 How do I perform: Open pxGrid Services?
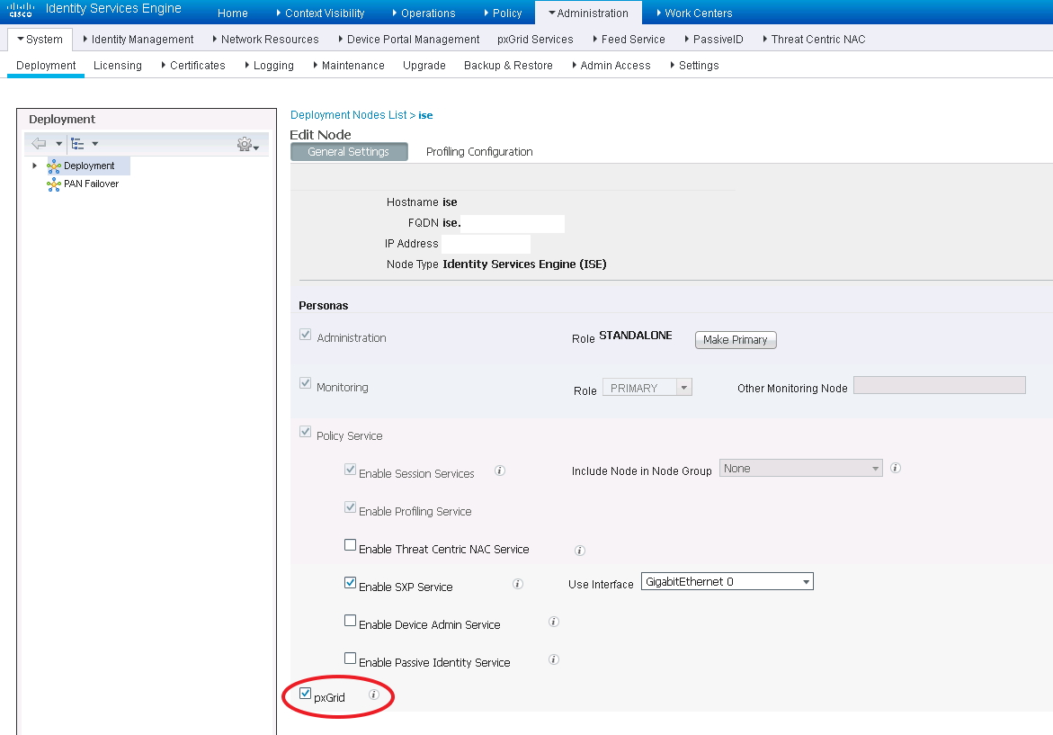(535, 39)
